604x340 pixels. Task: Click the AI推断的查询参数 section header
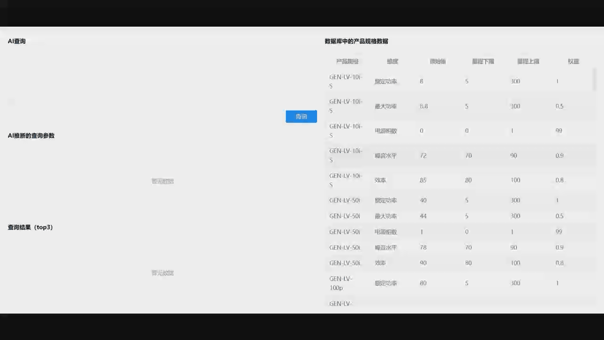coord(31,136)
